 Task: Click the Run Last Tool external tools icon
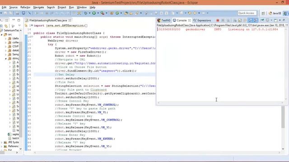coord(103,13)
